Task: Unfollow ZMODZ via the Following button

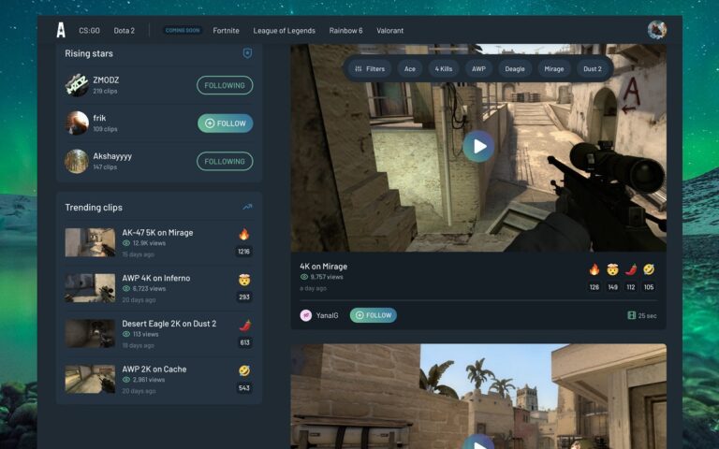Action: click(x=225, y=85)
